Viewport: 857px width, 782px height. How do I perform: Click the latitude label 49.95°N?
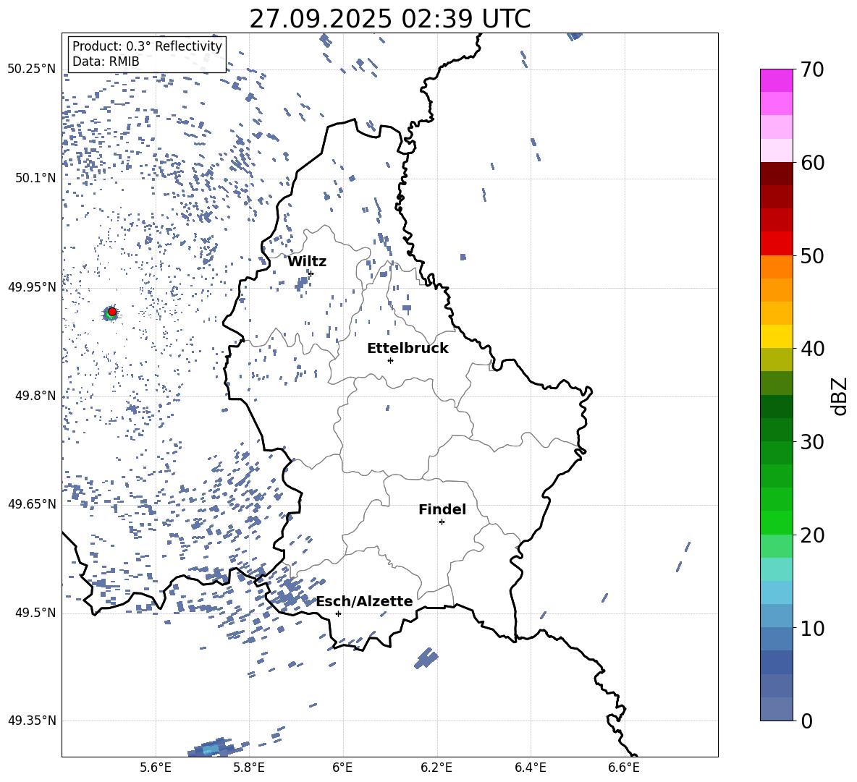point(32,286)
